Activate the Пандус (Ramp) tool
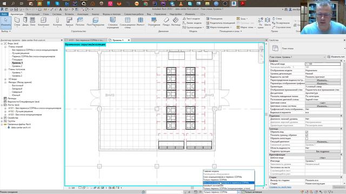Viewport: 346px width, 194px height. click(x=166, y=22)
